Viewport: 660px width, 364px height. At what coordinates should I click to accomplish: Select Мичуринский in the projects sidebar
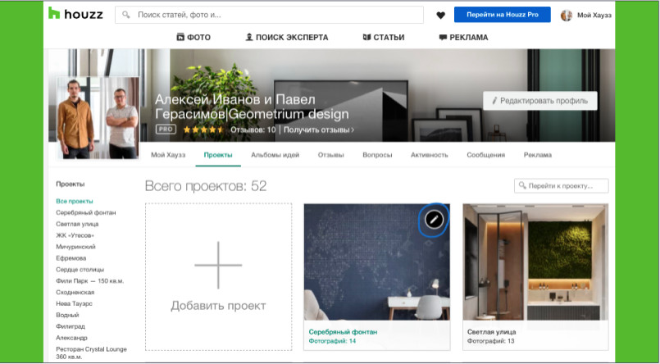75,246
